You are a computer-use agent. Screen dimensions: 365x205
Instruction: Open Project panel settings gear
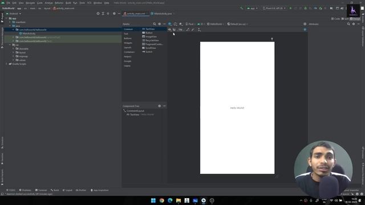click(114, 14)
